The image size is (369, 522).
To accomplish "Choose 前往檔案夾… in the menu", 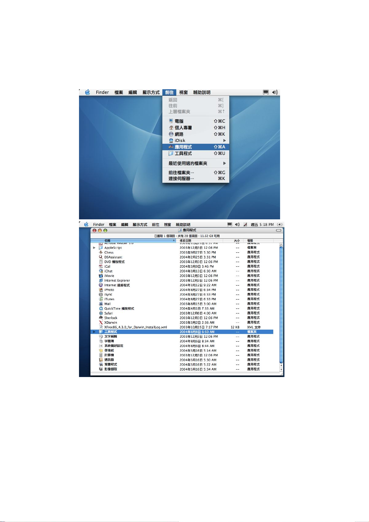I will pyautogui.click(x=196, y=173).
